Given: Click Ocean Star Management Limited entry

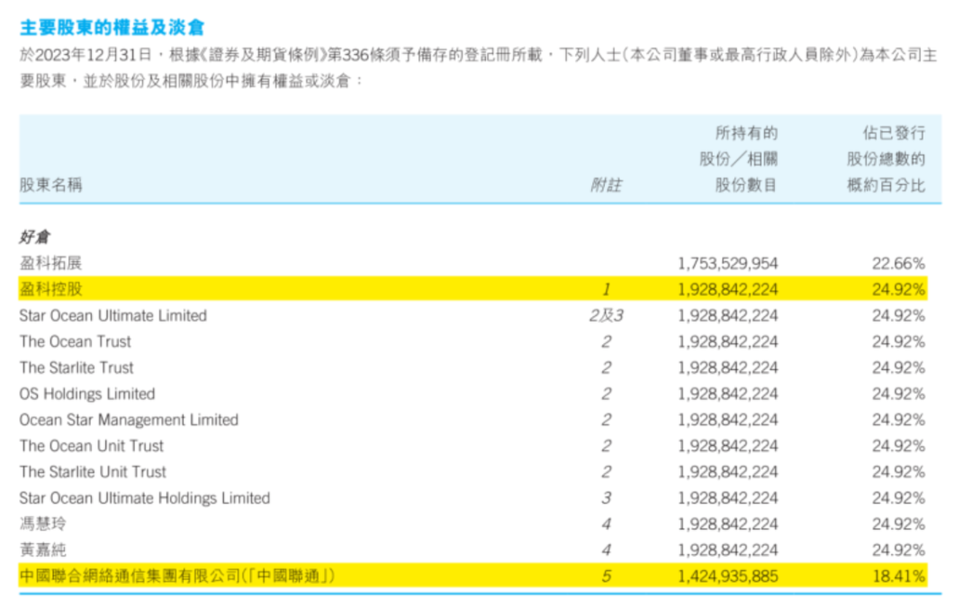Looking at the screenshot, I should click(x=129, y=420).
